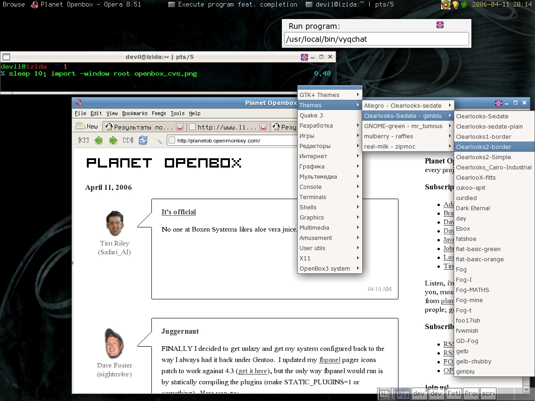Open the Edit menu in Opera
This screenshot has height=401, width=535.
pos(96,113)
